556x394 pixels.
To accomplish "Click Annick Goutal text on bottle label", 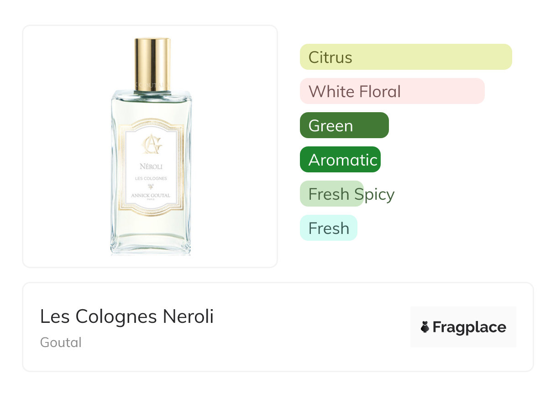I will (151, 195).
